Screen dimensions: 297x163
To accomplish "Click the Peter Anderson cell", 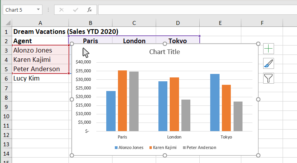I will click(40, 69).
